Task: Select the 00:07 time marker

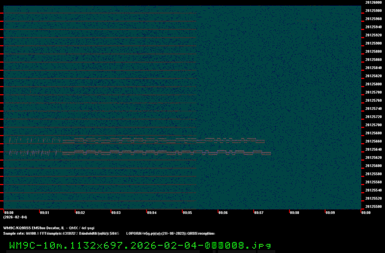Action: (258, 213)
